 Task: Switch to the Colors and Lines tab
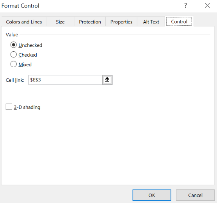point(24,22)
